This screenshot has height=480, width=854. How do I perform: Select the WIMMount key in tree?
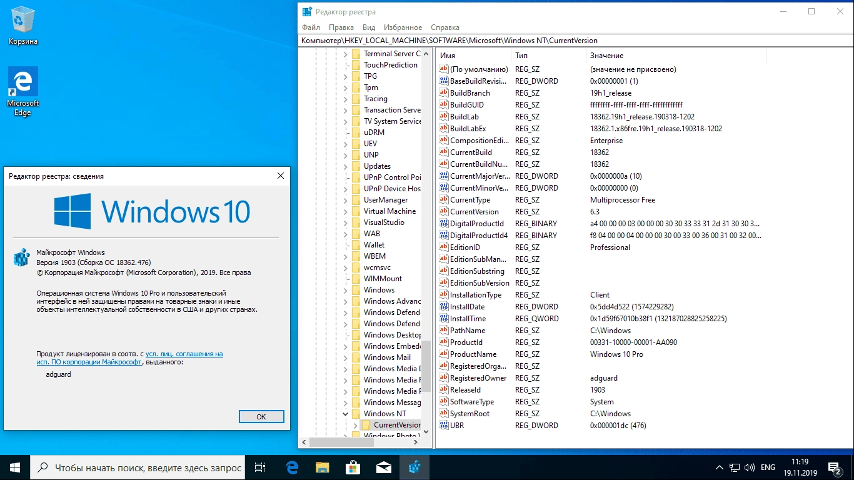[383, 278]
